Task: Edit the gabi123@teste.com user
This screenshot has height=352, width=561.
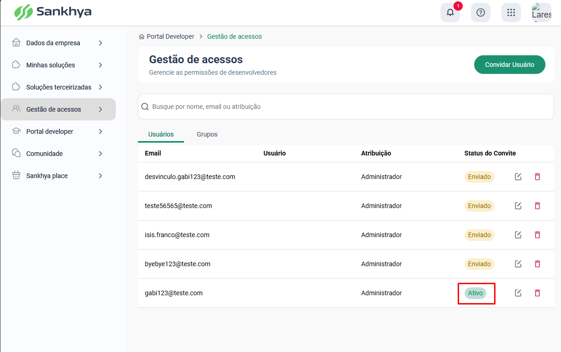Action: pyautogui.click(x=518, y=293)
